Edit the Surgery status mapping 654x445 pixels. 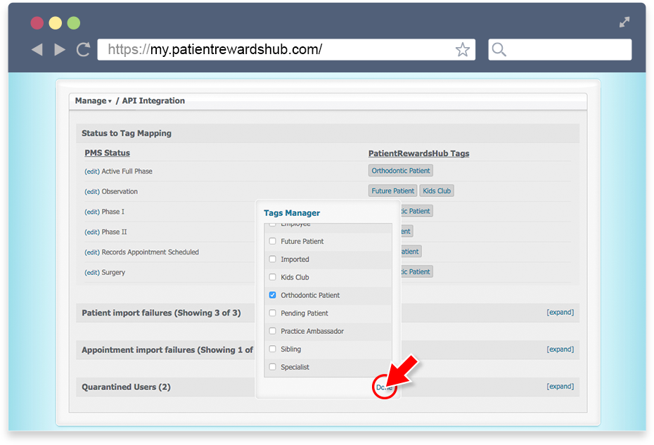pyautogui.click(x=92, y=273)
